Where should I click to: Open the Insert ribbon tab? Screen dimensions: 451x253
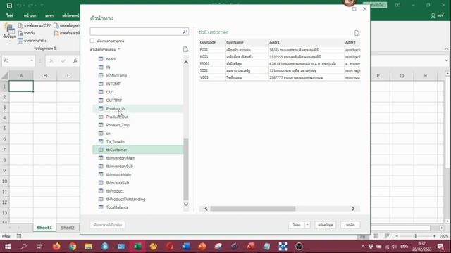[49, 15]
